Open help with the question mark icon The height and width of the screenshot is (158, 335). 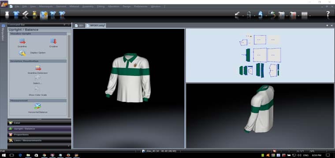tap(328, 14)
